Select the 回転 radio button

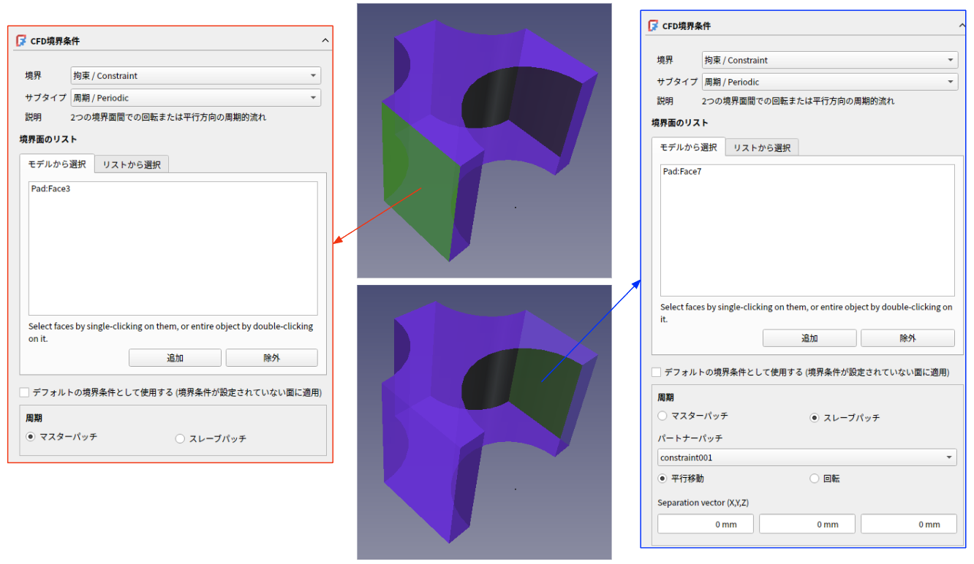tap(815, 479)
